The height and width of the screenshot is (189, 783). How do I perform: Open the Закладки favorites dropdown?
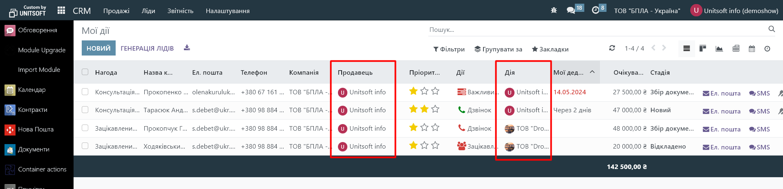tap(550, 49)
